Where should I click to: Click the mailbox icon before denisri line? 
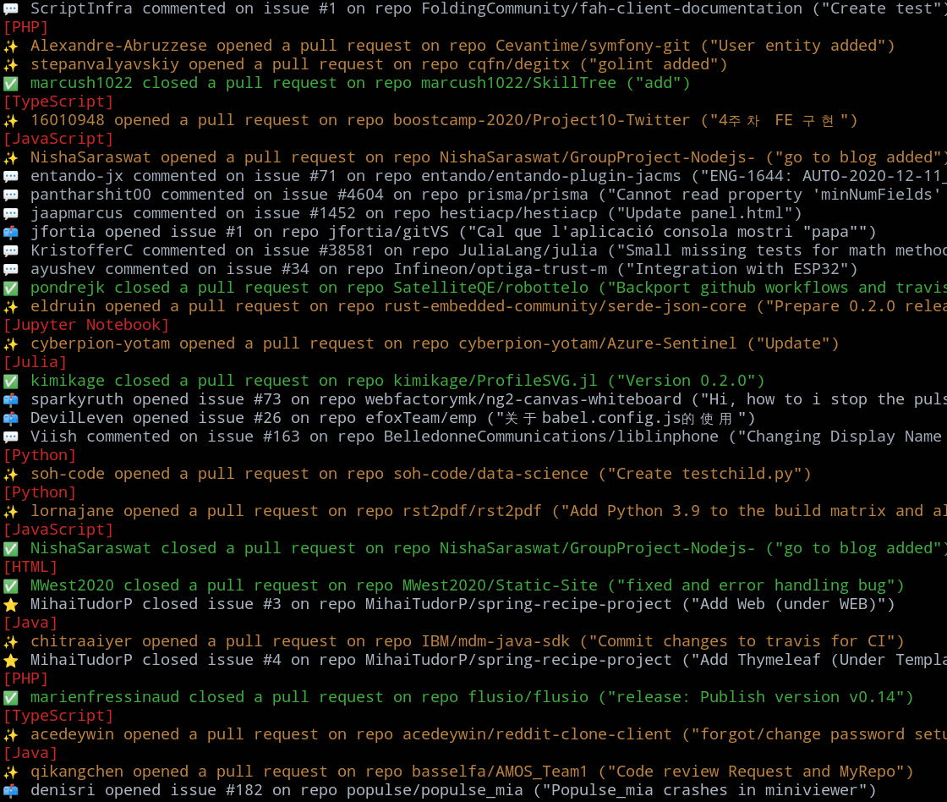click(11, 790)
